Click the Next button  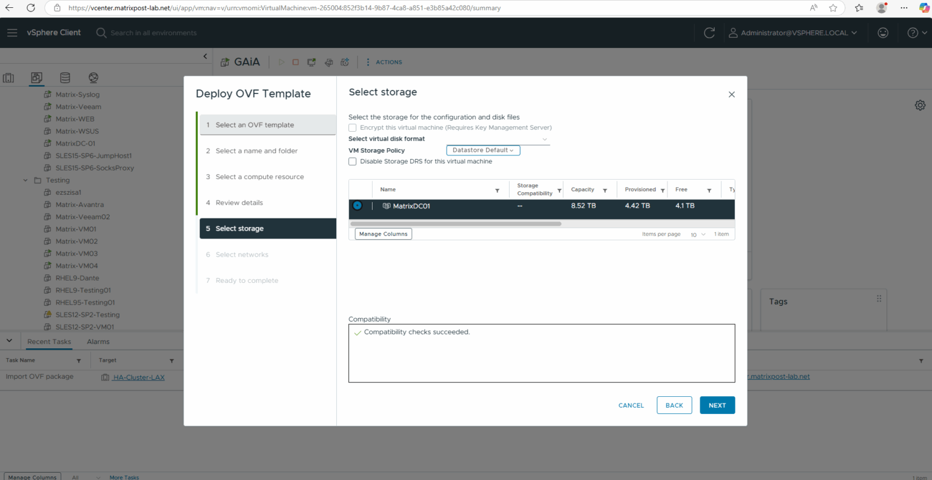click(717, 405)
